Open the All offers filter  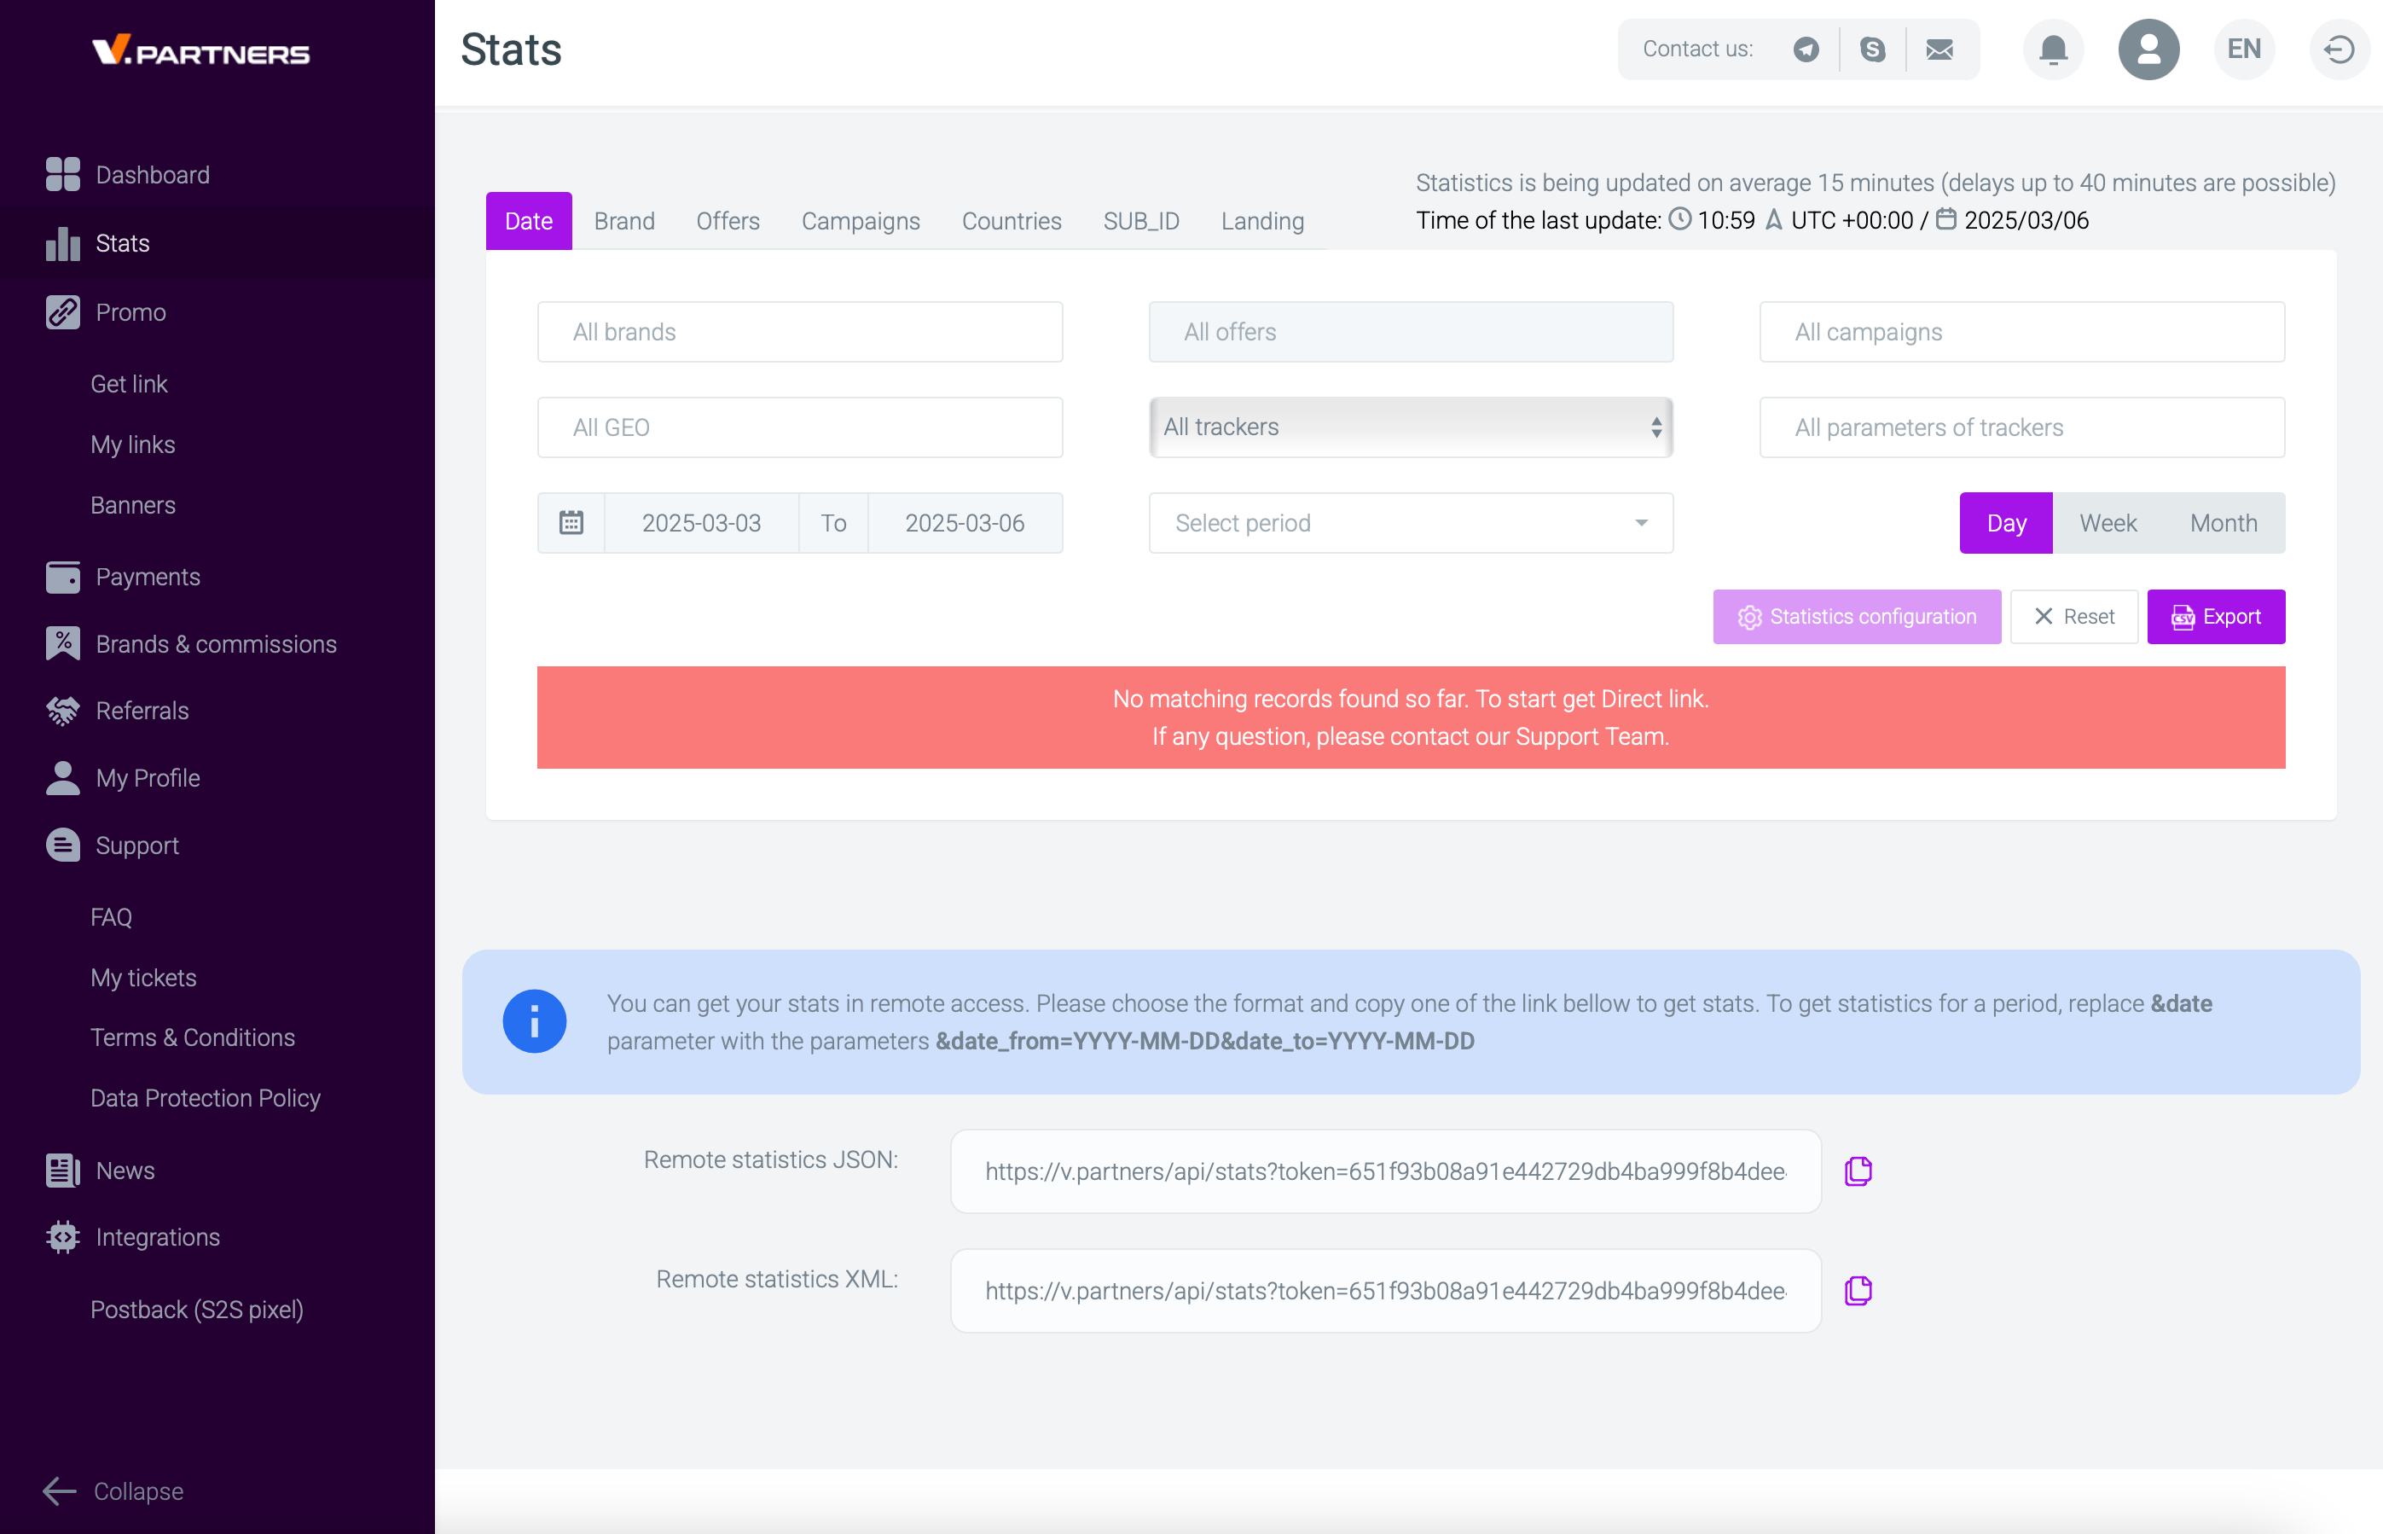point(1410,332)
